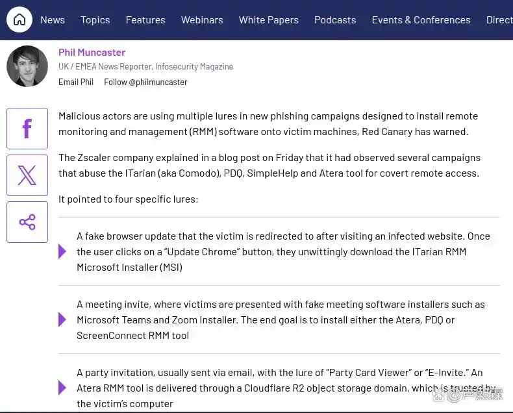Click purple arrow beside meeting invite item
This screenshot has height=413, width=513.
[x=62, y=319]
